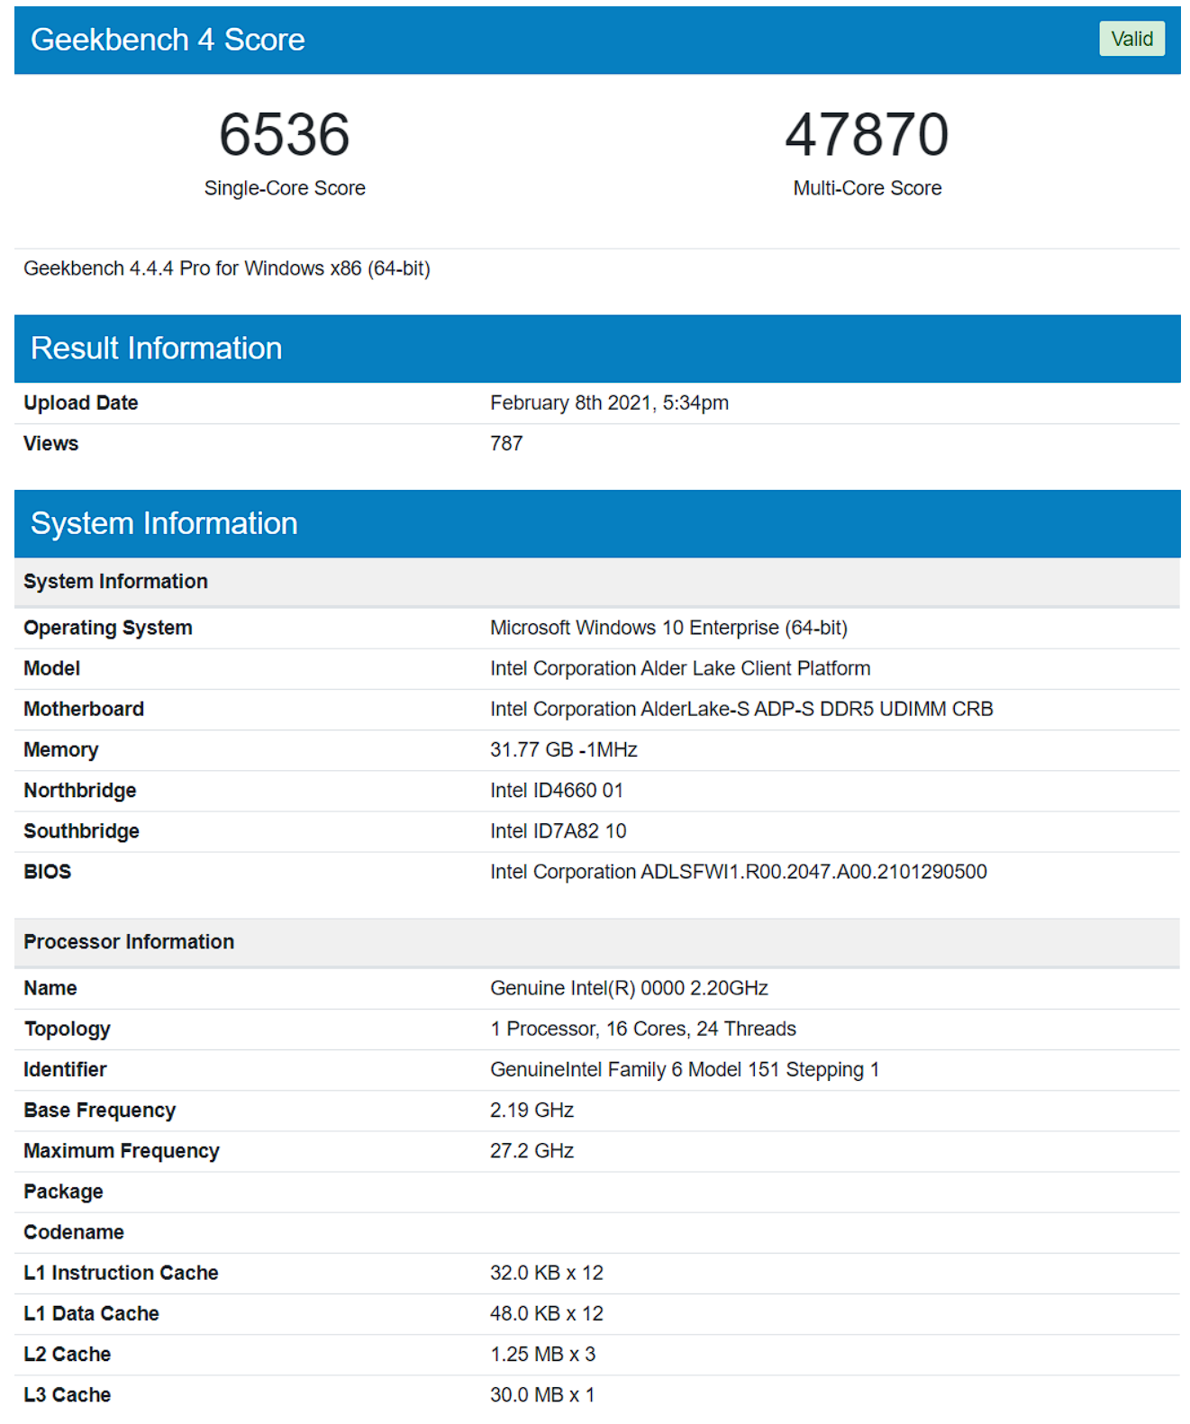Click the Topology label

pyautogui.click(x=68, y=1029)
